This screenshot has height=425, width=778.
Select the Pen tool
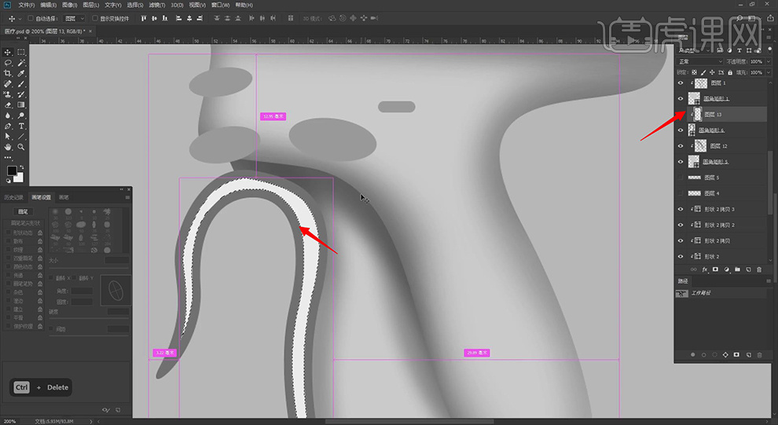(x=7, y=126)
